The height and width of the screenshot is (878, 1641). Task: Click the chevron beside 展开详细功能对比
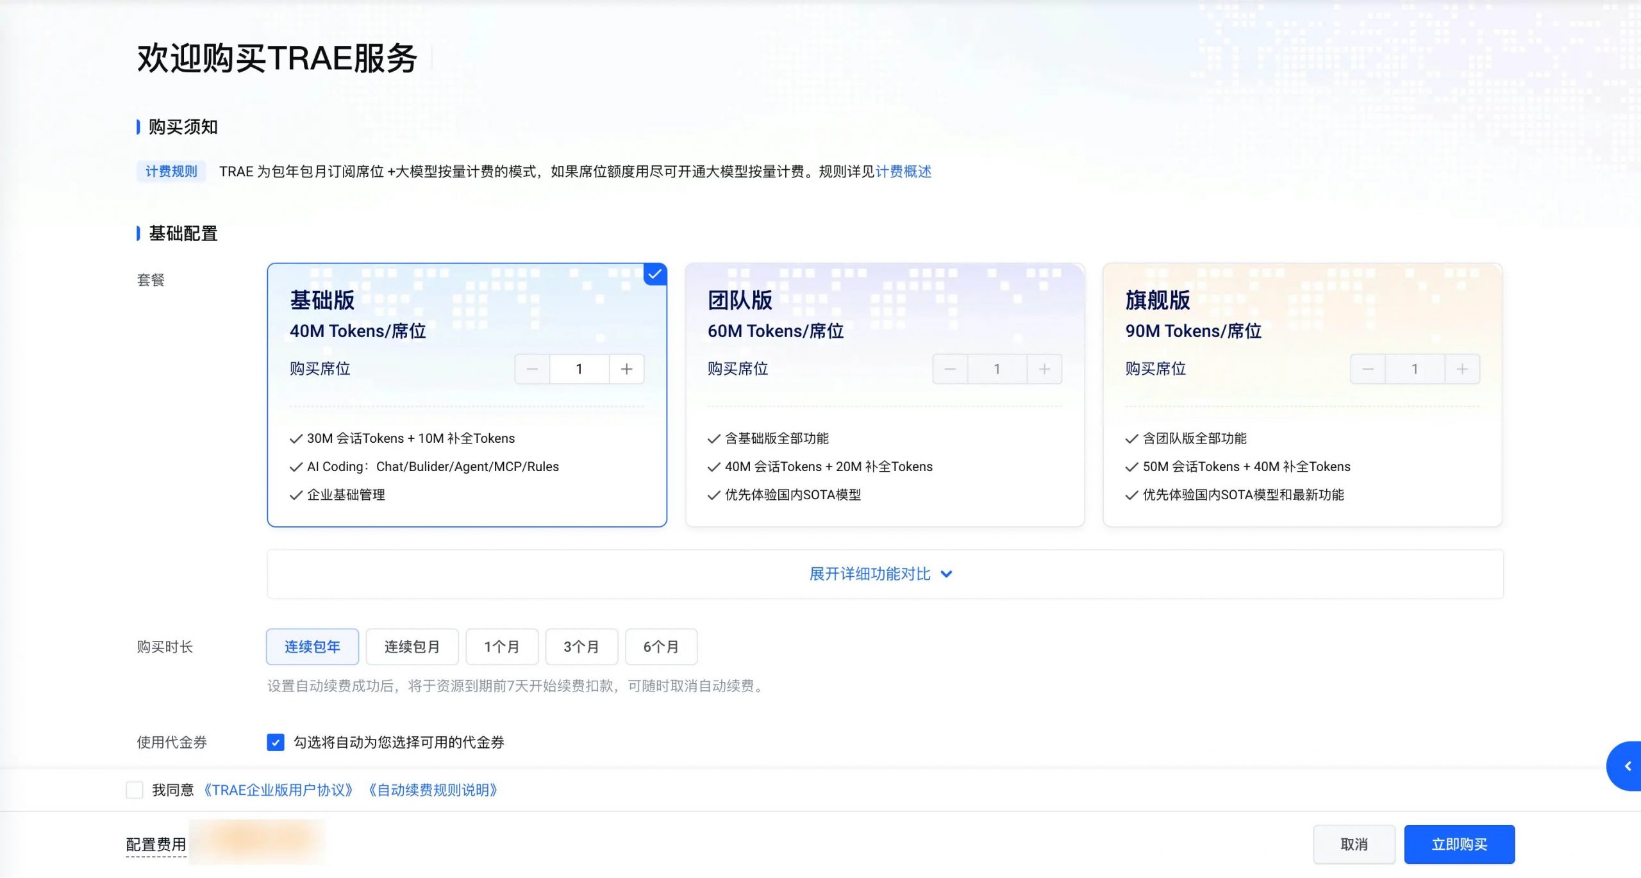[x=946, y=574]
